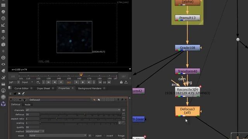This screenshot has width=248, height=139.
Task: Clear all panels in Properties bin
Action: point(19,93)
